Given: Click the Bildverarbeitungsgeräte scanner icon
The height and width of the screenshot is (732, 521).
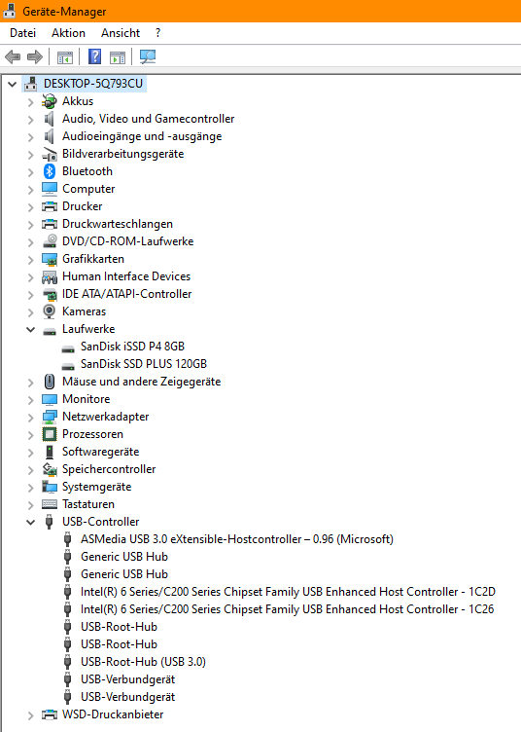Looking at the screenshot, I should pyautogui.click(x=50, y=154).
